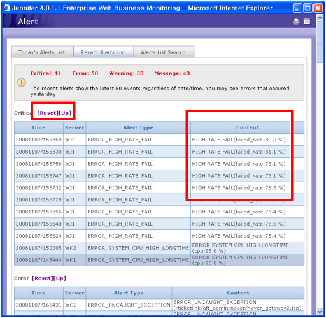The image size is (326, 318).
Task: Click the Critical: 11 count
Action: [x=46, y=73]
